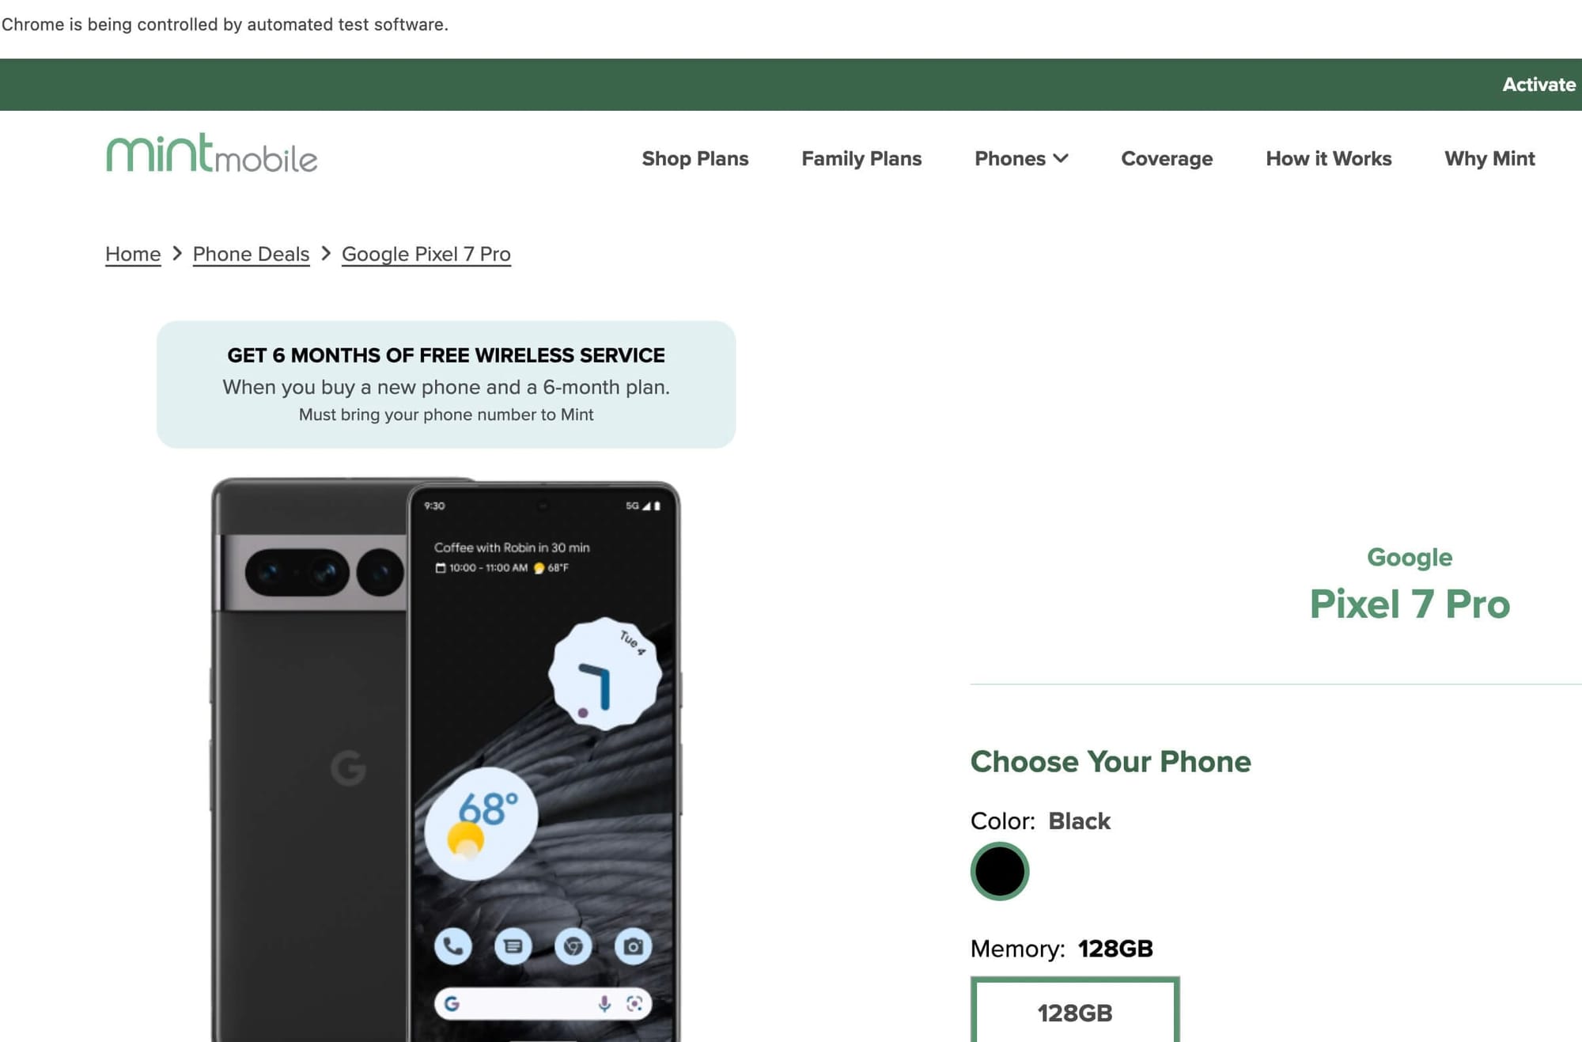Click the Google Pixel 7 Pro breadcrumb
The image size is (1582, 1042).
[x=426, y=253]
